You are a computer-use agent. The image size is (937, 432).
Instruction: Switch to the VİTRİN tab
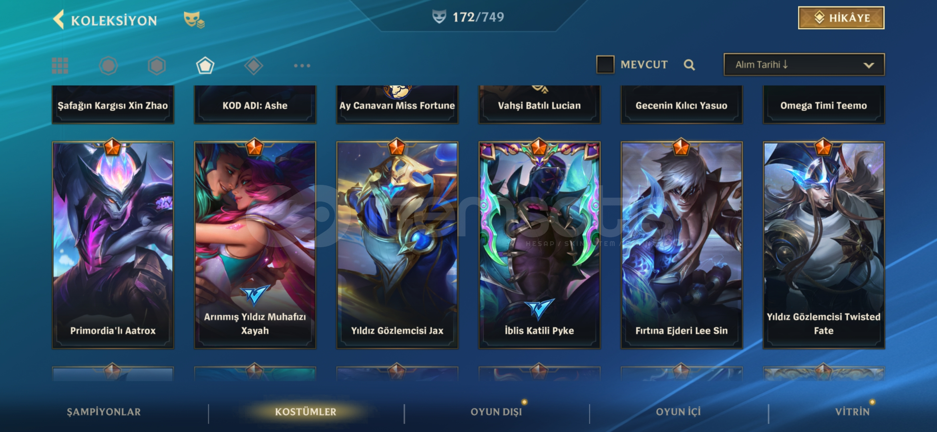point(852,412)
